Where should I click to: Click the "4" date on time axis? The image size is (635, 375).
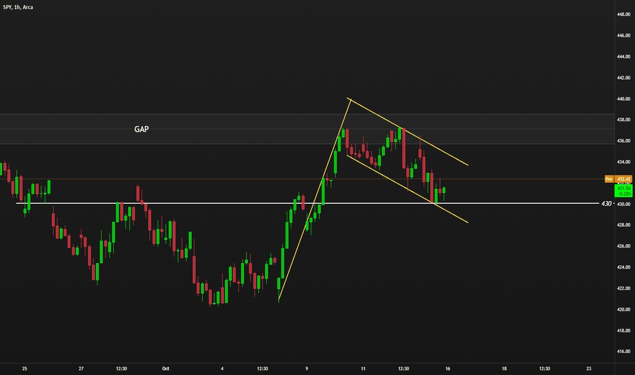coord(222,368)
